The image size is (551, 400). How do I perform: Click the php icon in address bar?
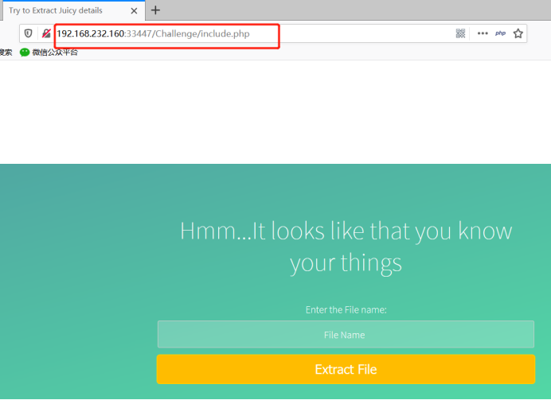tap(500, 33)
